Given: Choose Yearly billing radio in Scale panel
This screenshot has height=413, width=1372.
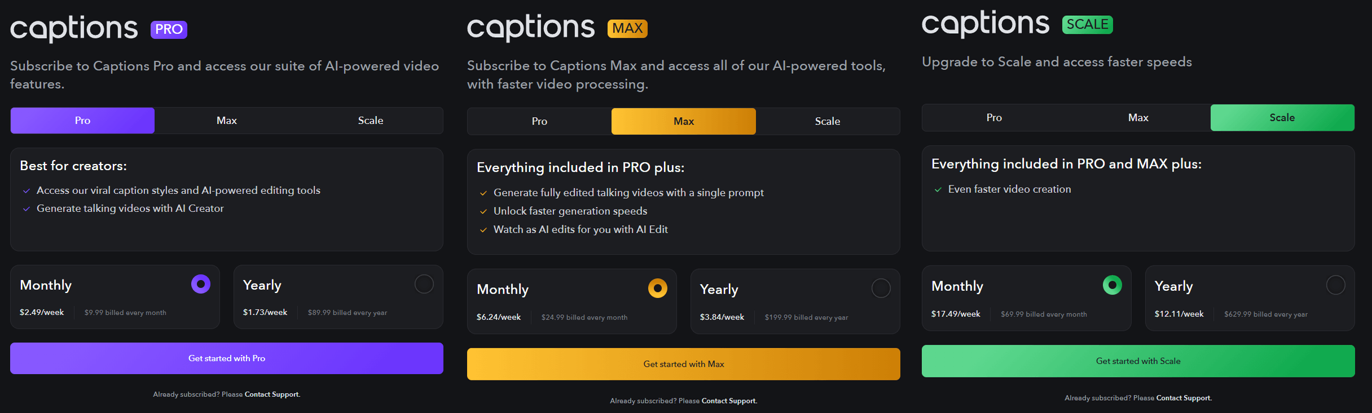Looking at the screenshot, I should coord(1336,285).
